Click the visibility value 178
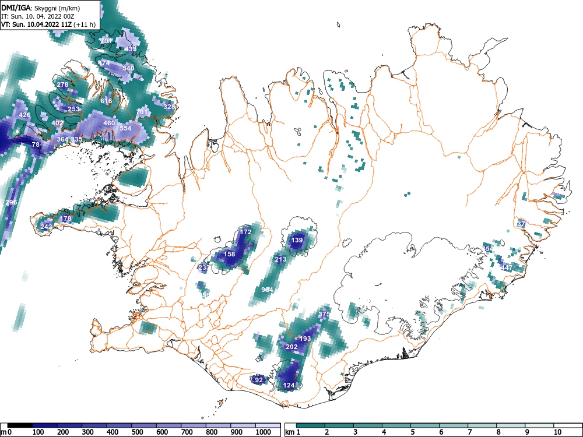583x437 pixels. [65, 218]
